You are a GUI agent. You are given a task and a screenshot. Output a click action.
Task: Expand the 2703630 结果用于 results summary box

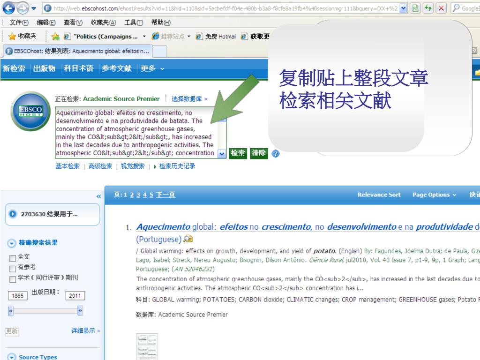pos(52,214)
